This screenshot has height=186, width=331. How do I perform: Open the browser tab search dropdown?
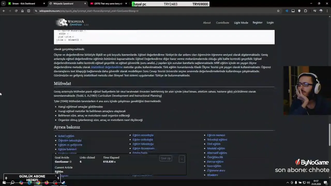coord(3,4)
